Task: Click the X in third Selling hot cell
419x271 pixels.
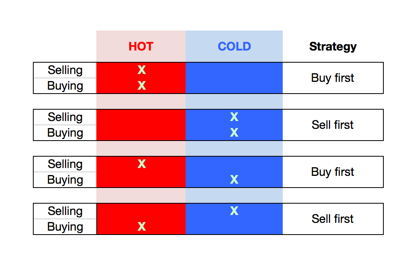Action: 142,164
